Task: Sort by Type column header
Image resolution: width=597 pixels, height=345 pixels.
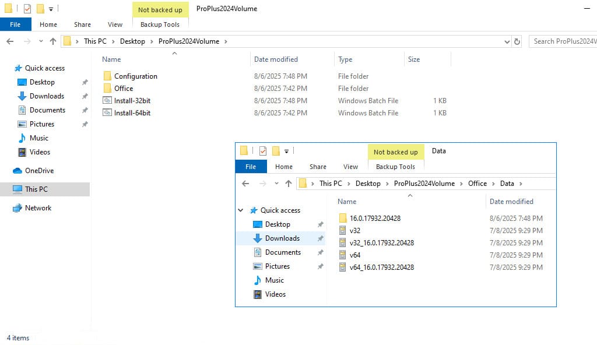Action: pos(345,59)
